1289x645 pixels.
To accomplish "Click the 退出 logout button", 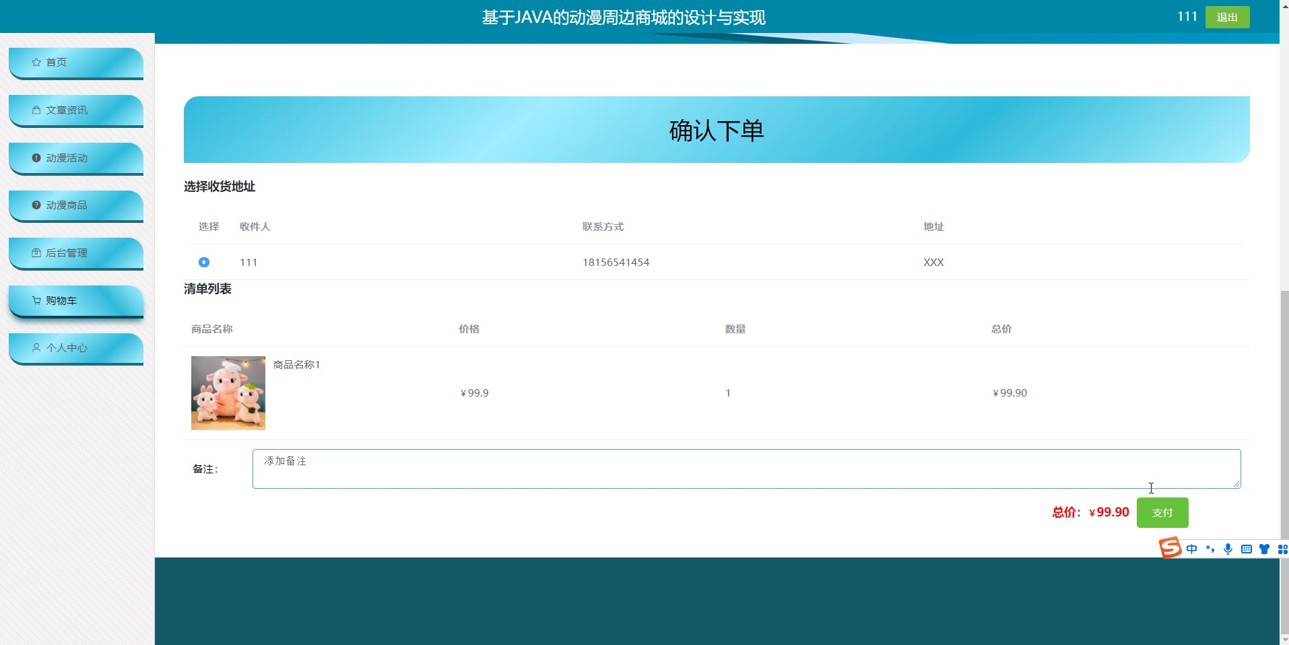I will tap(1227, 17).
